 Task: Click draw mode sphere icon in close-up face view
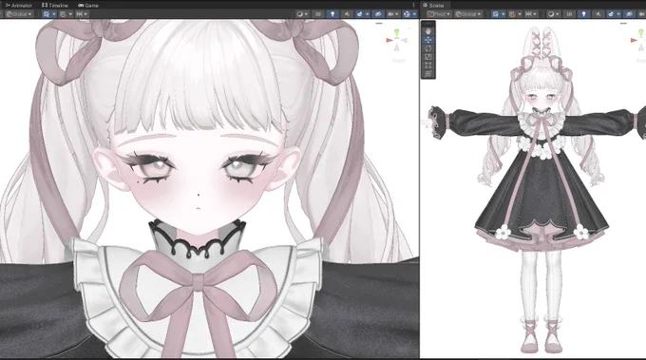click(x=299, y=14)
